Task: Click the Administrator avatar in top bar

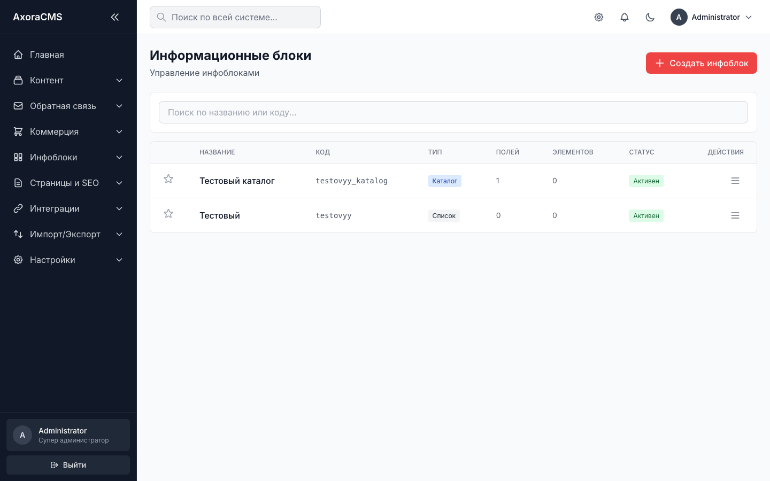Action: (679, 17)
